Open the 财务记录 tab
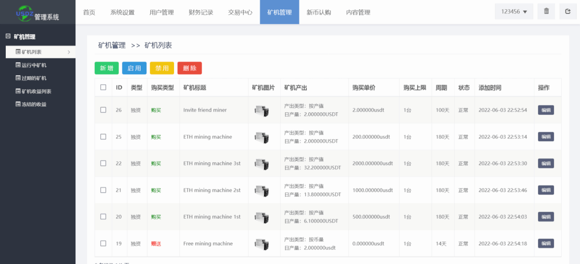 201,12
